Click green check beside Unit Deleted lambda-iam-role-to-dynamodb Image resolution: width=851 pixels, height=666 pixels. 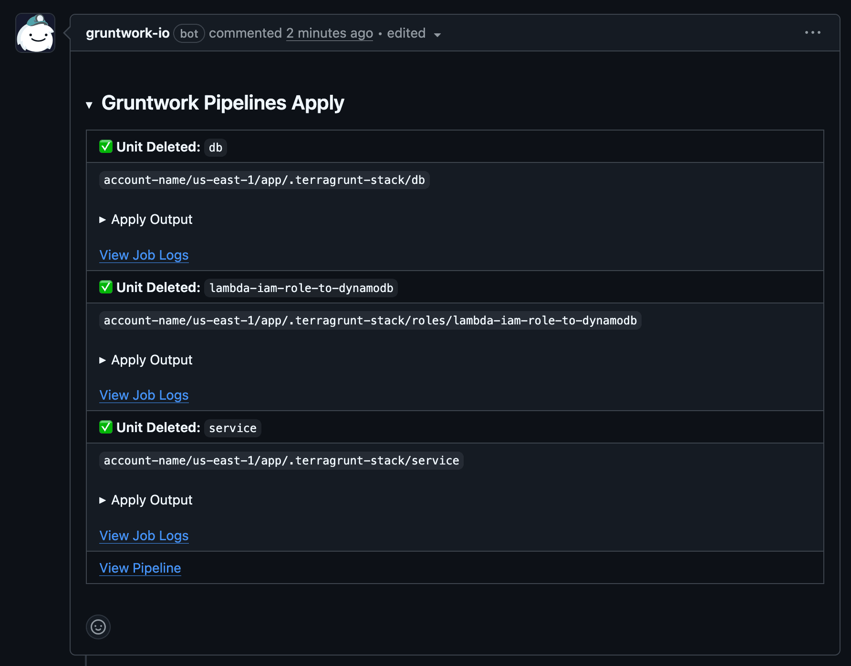[106, 287]
